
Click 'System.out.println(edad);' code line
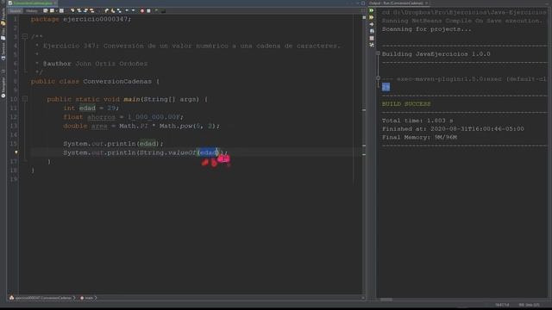[x=113, y=144]
